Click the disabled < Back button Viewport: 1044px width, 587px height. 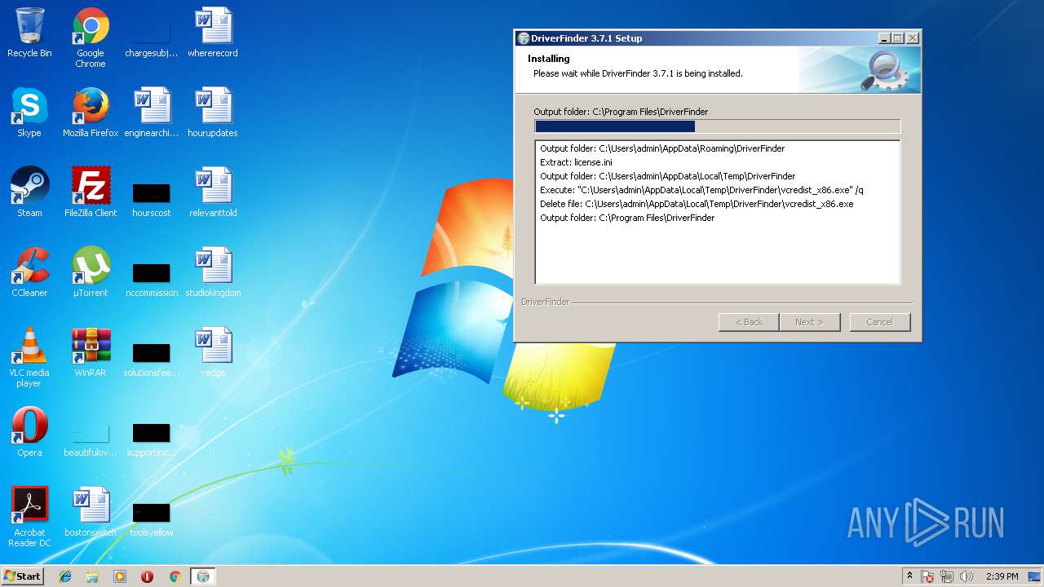coord(749,322)
